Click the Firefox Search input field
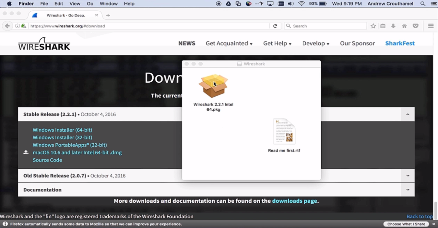 [x=327, y=26]
